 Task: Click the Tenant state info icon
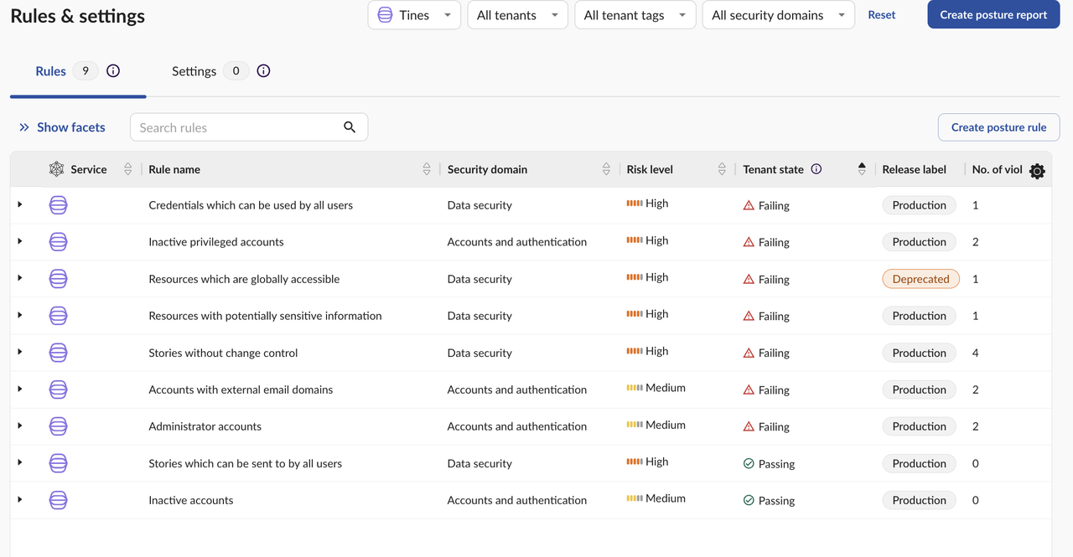pos(816,169)
